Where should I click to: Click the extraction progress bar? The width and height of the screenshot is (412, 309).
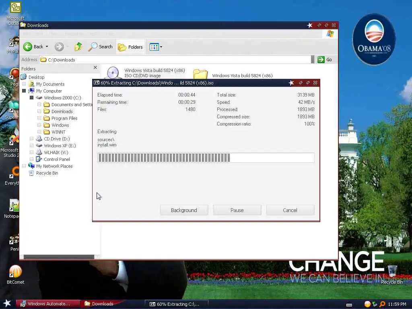[206, 158]
